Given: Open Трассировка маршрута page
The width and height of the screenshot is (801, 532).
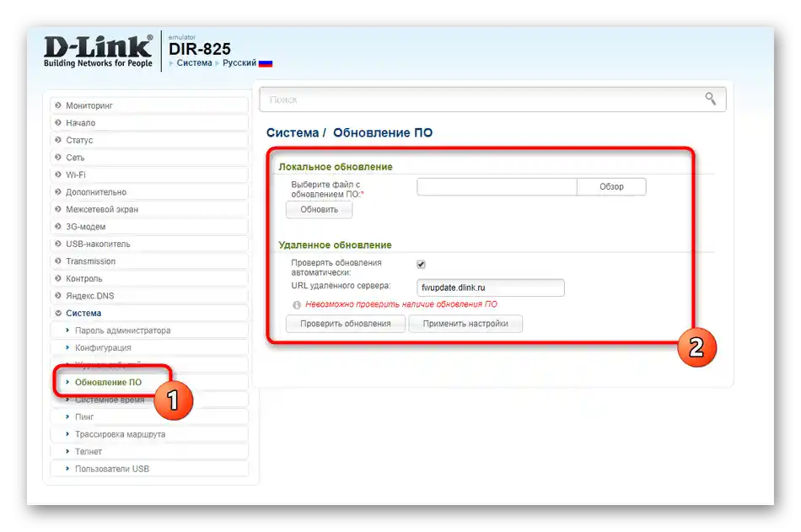Looking at the screenshot, I should point(149,434).
